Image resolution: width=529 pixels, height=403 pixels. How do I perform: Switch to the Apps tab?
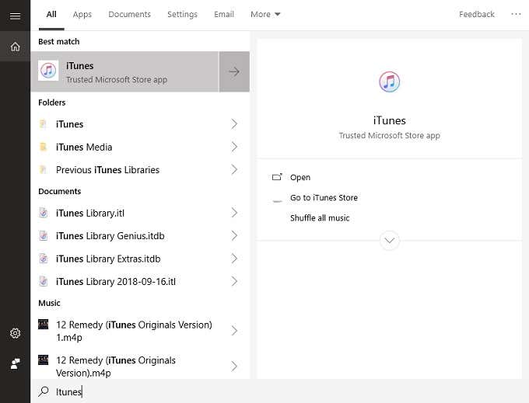82,14
